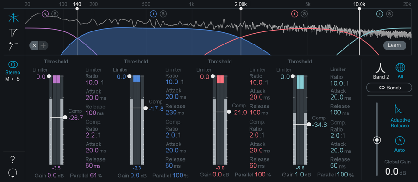The height and width of the screenshot is (182, 418).
Task: Click the 2.00k crossover marker handle
Action: 241,9
